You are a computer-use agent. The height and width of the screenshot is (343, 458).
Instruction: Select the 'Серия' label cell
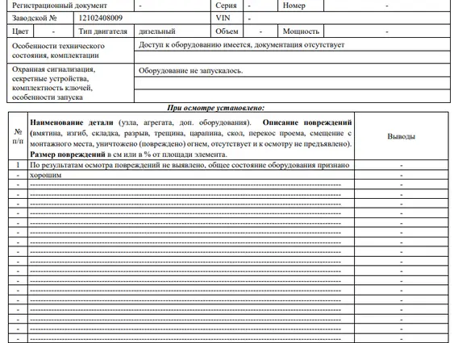226,6
